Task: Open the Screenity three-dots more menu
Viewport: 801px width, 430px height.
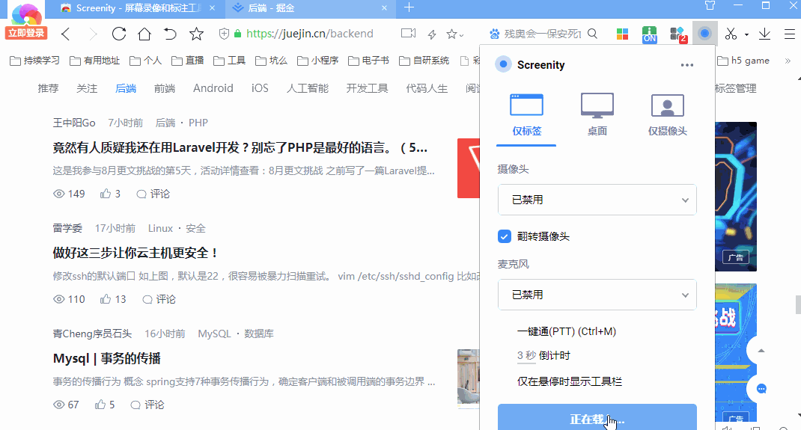Action: 687,65
